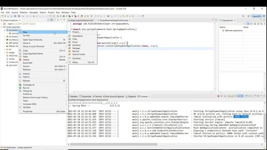Click the Debug As bug icon in the context menu
Image resolution: width=267 pixels, height=150 pixels.
[20, 91]
